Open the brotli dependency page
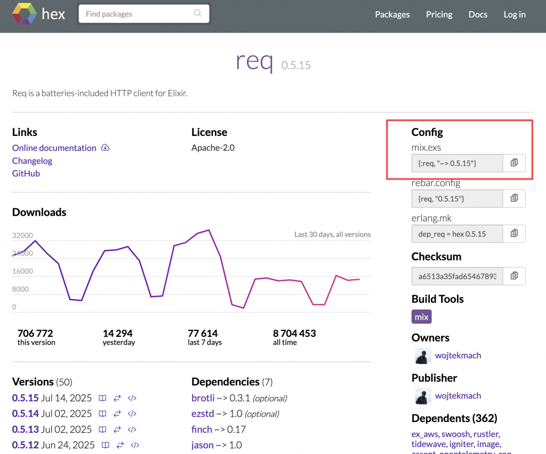This screenshot has width=546, height=454. coord(203,398)
